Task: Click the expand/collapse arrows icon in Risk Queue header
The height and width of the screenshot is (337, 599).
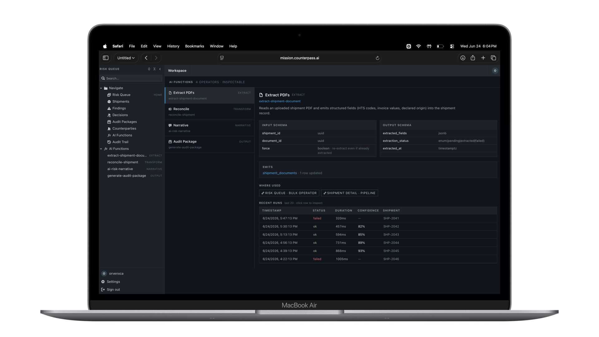Action: [x=149, y=69]
